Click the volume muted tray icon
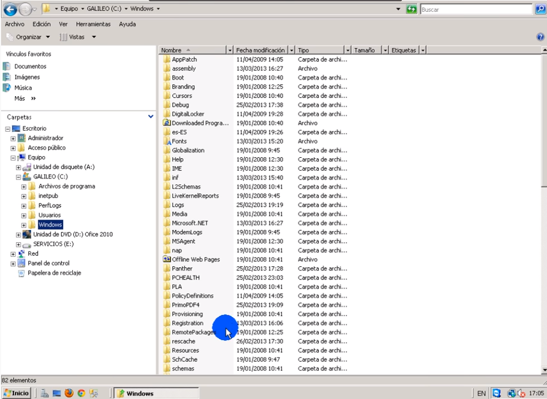This screenshot has height=399, width=547. tap(522, 393)
